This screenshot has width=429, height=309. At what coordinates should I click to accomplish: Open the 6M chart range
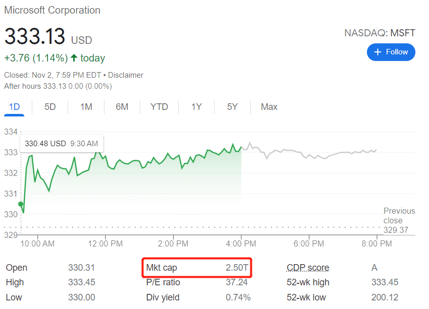pos(122,107)
